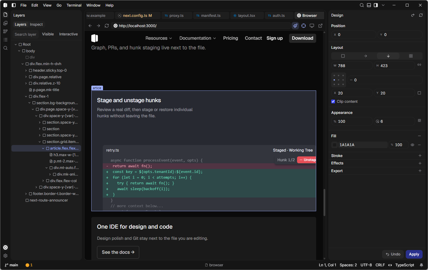Expand div.page.relative node
Image resolution: width=428 pixels, height=270 pixels.
point(26,77)
